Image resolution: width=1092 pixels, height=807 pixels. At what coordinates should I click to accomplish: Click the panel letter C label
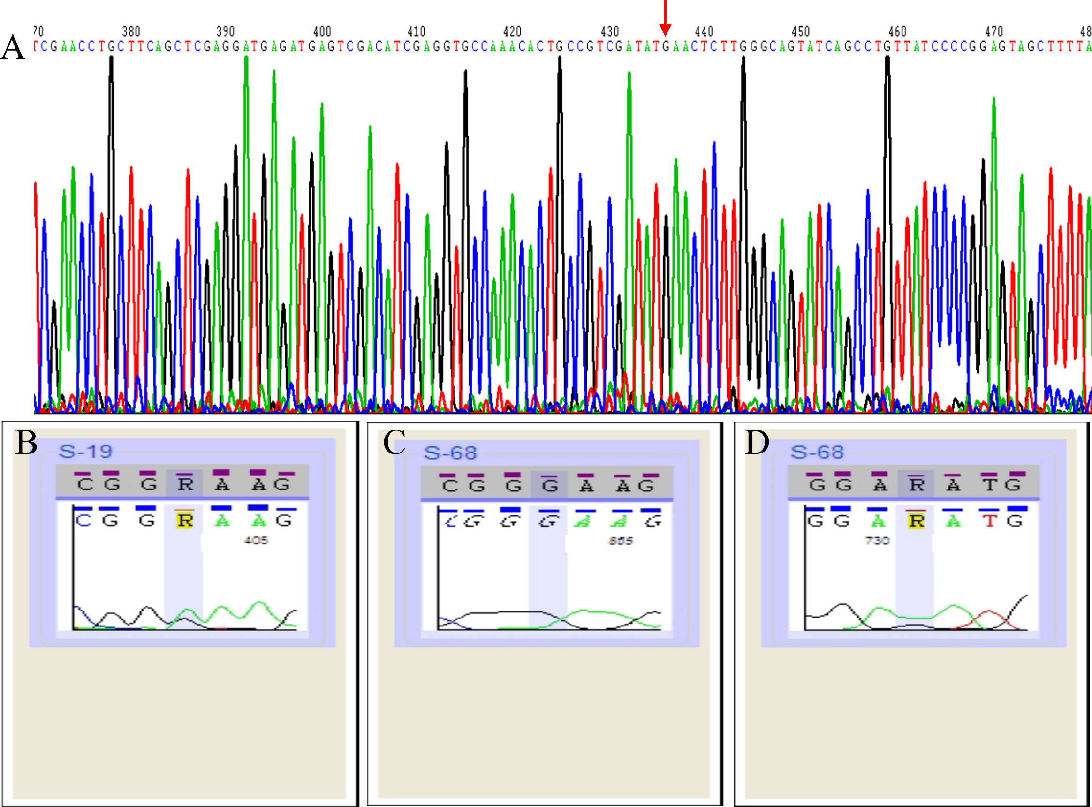point(394,442)
